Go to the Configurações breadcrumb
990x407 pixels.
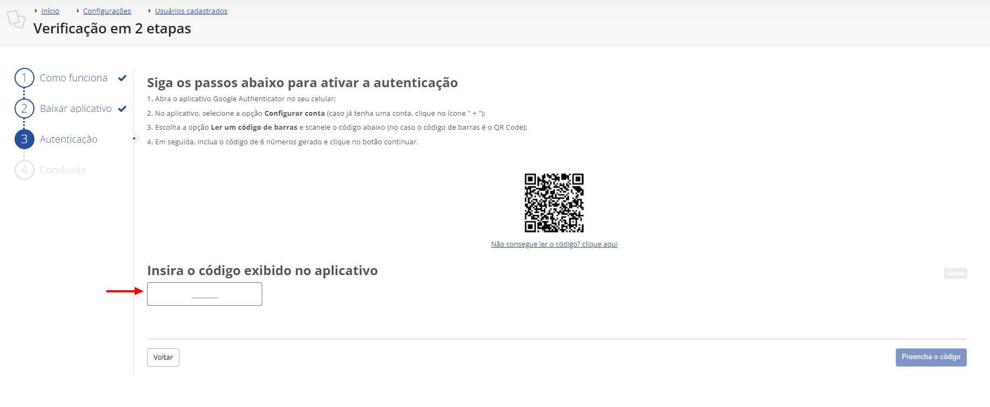107,11
